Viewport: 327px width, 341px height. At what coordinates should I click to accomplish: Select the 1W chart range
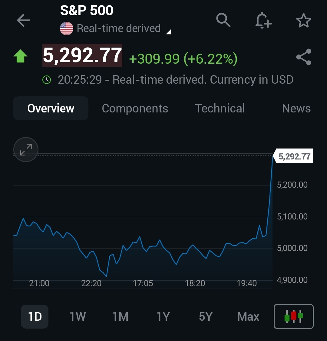[78, 317]
